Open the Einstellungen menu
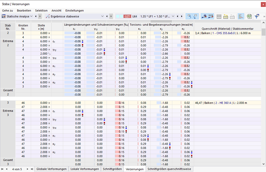 75,10
